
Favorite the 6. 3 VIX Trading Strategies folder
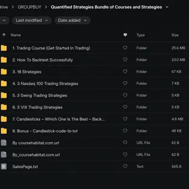point(125,107)
